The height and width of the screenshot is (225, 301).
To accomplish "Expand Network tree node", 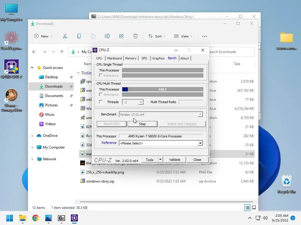I will click(32, 159).
